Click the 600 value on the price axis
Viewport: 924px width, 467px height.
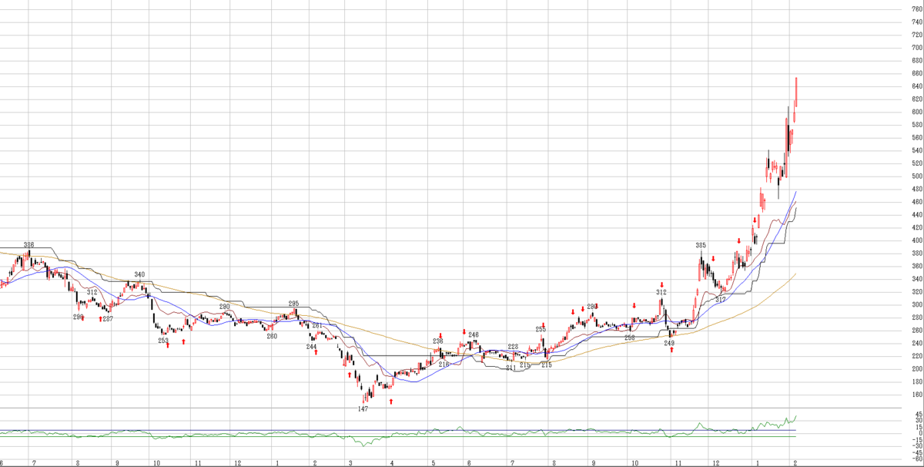click(917, 112)
